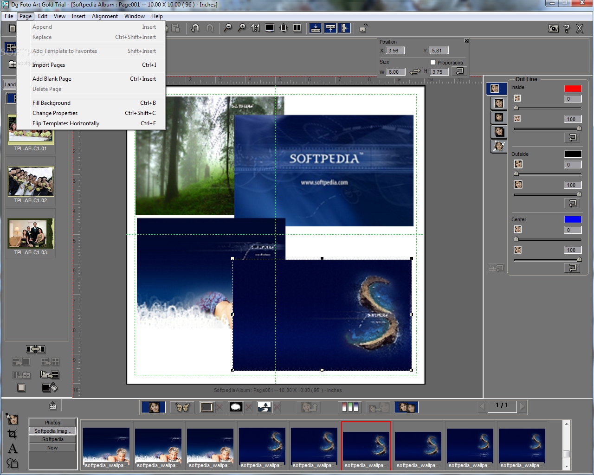Set zoom to actual size 1:1
Viewport: 594px width, 475px height.
[x=256, y=28]
